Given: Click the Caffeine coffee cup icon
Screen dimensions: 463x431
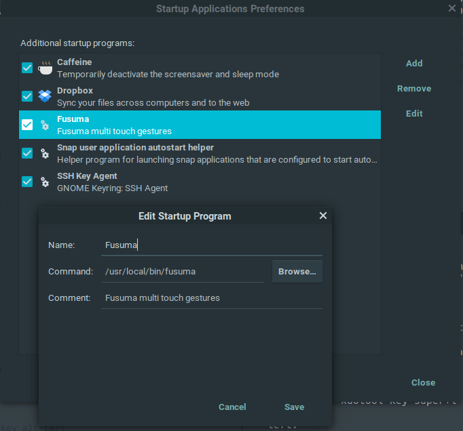Looking at the screenshot, I should pos(45,68).
